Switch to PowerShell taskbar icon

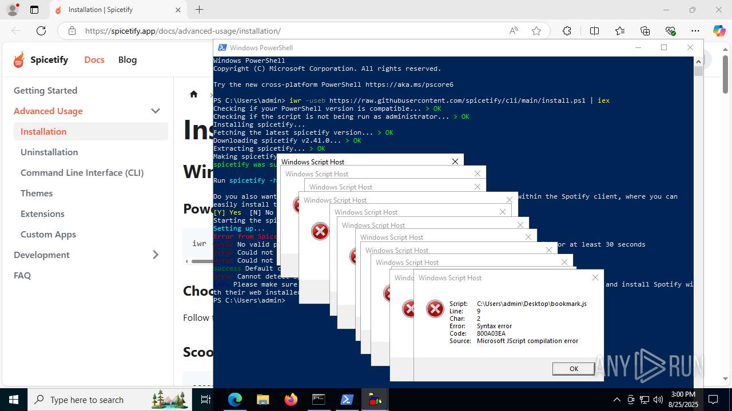[347, 400]
